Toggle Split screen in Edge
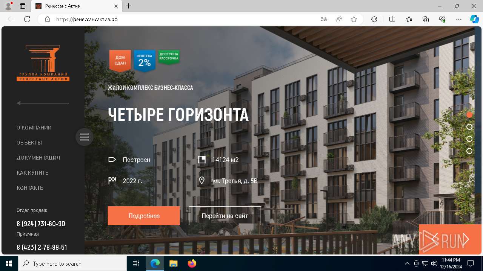 [x=392, y=19]
